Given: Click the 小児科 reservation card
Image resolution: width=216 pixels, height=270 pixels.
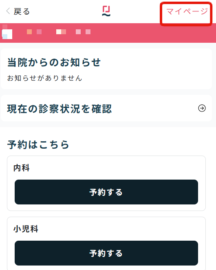Looking at the screenshot, I should (106, 243).
